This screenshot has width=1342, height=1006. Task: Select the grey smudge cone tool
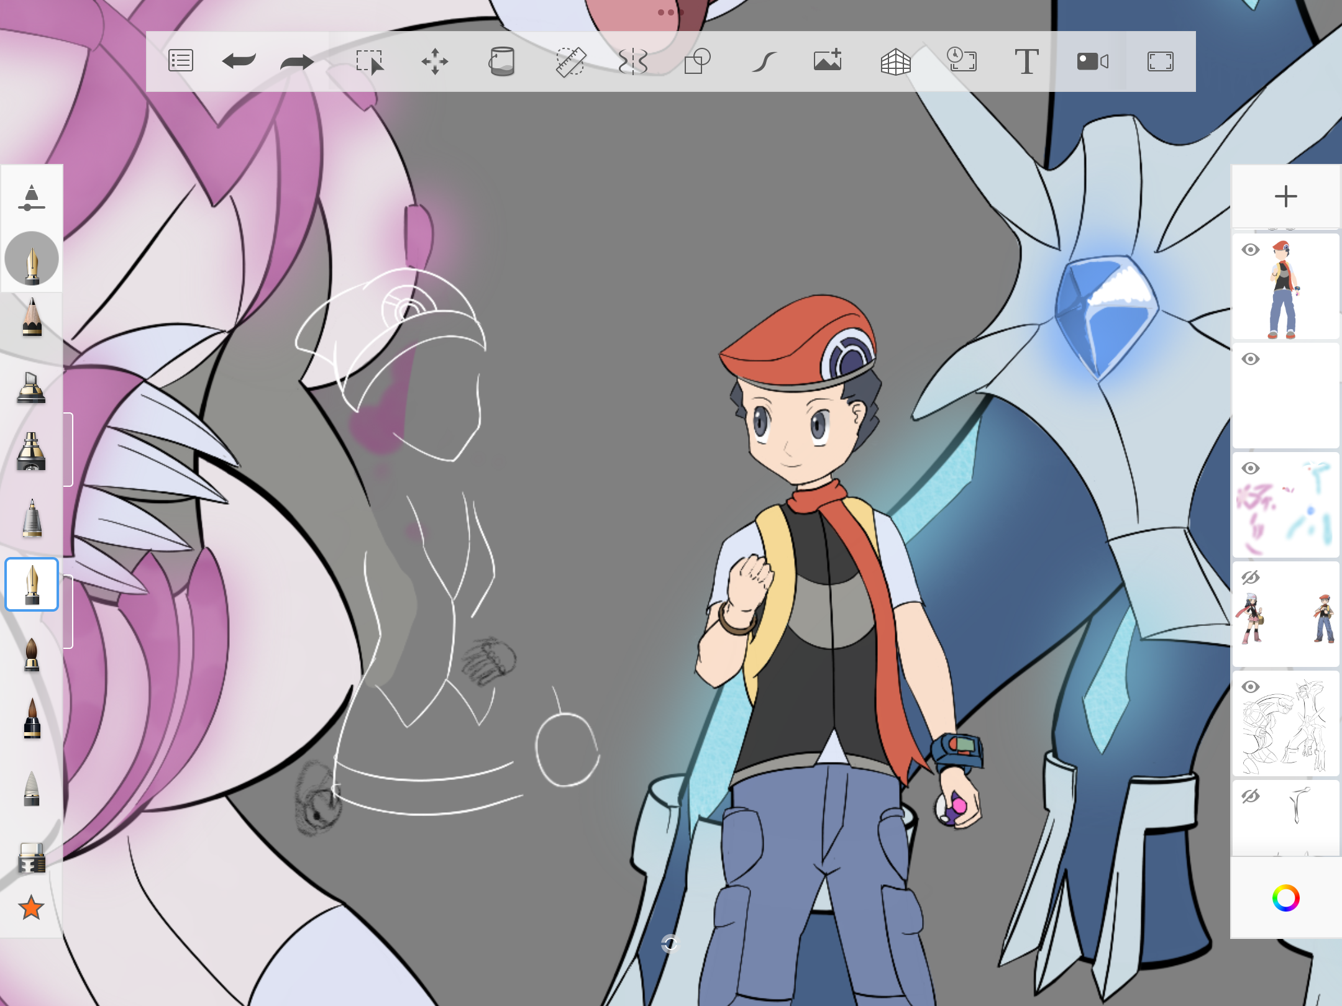click(x=32, y=788)
